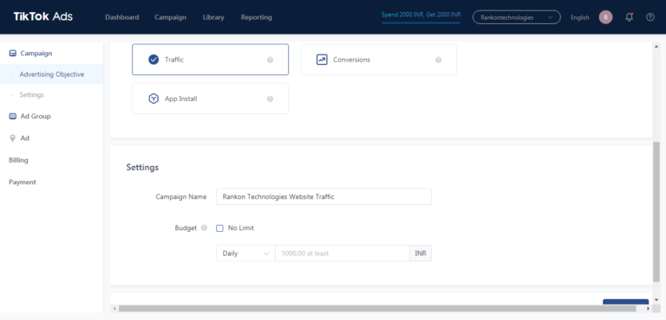
Task: Open the notifications bell
Action: click(630, 17)
